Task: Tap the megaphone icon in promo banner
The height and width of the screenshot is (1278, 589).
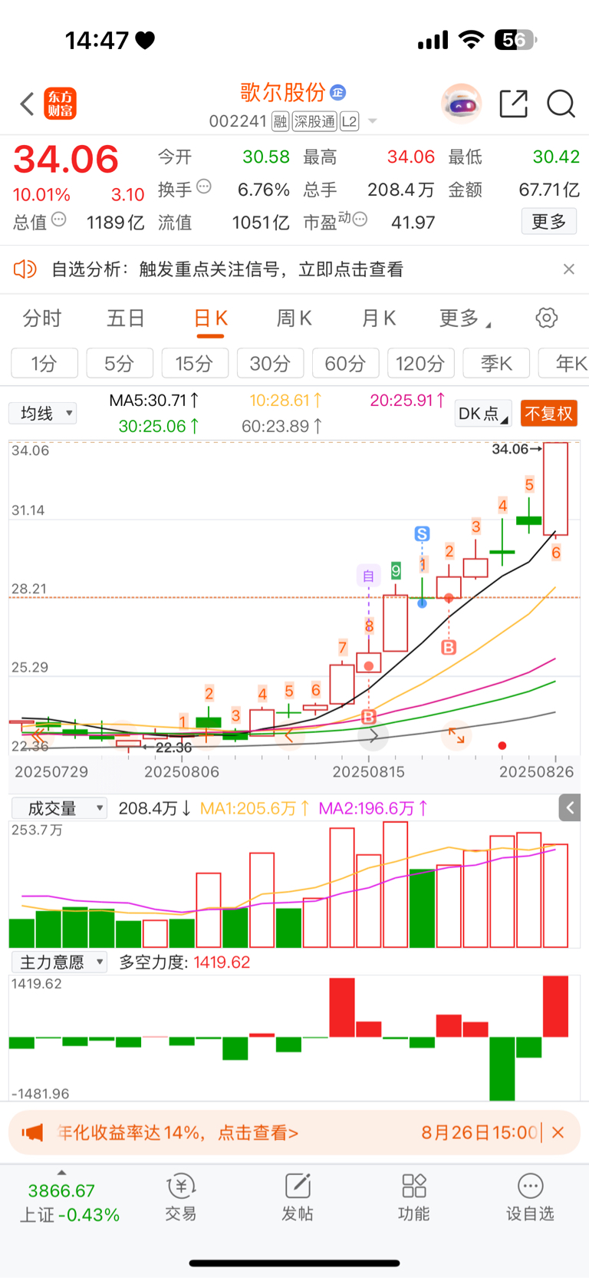Action: [32, 1133]
